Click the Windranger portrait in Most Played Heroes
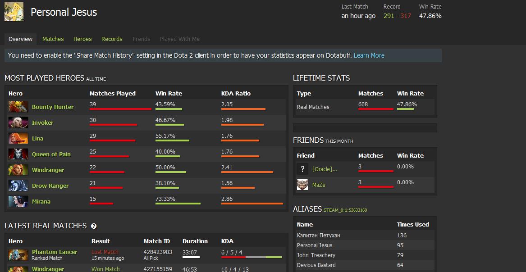The height and width of the screenshot is (272, 526). tap(18, 170)
